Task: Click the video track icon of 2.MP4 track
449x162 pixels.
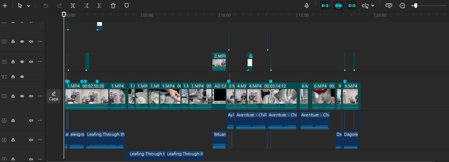Action: click(4, 61)
